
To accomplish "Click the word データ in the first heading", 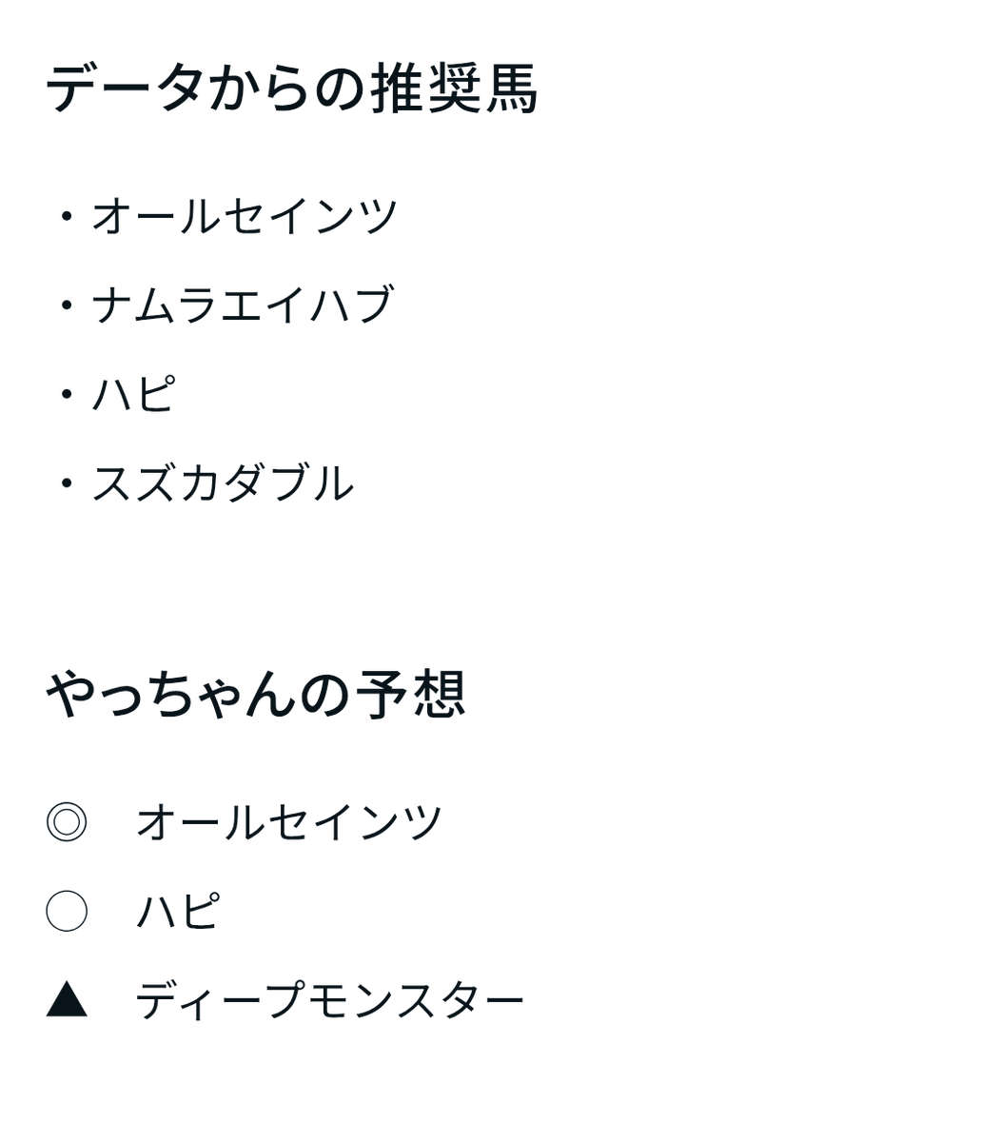I will [125, 89].
